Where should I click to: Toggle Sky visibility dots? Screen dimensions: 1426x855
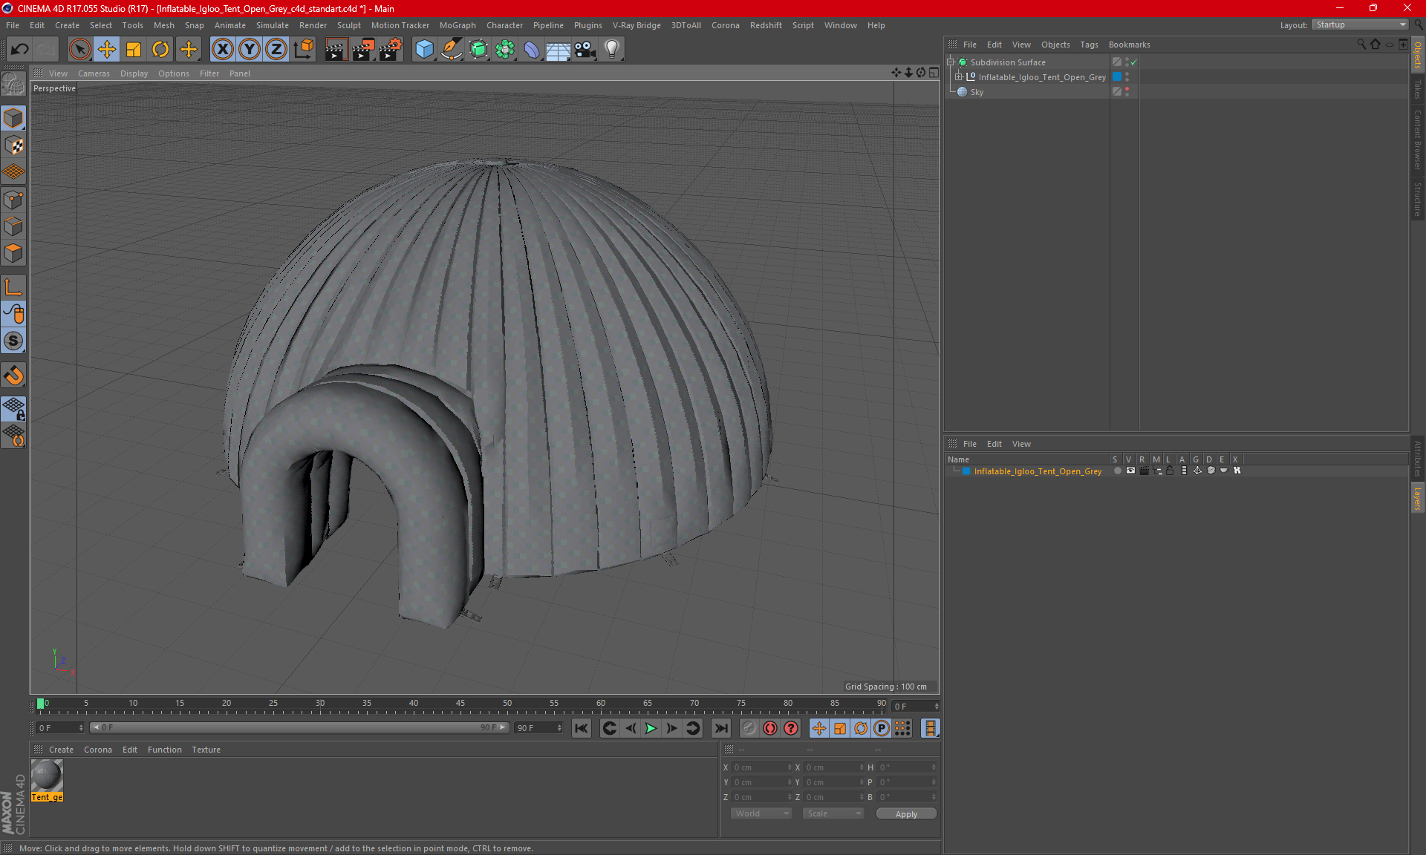1127,92
